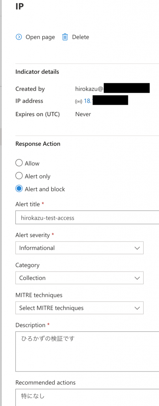The width and height of the screenshot is (159, 406).
Task: Open the Informational severity dropdown
Action: (79, 248)
